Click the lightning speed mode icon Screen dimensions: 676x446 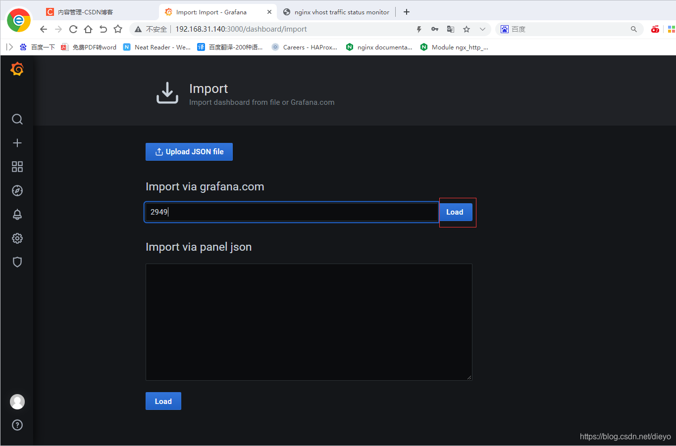419,29
